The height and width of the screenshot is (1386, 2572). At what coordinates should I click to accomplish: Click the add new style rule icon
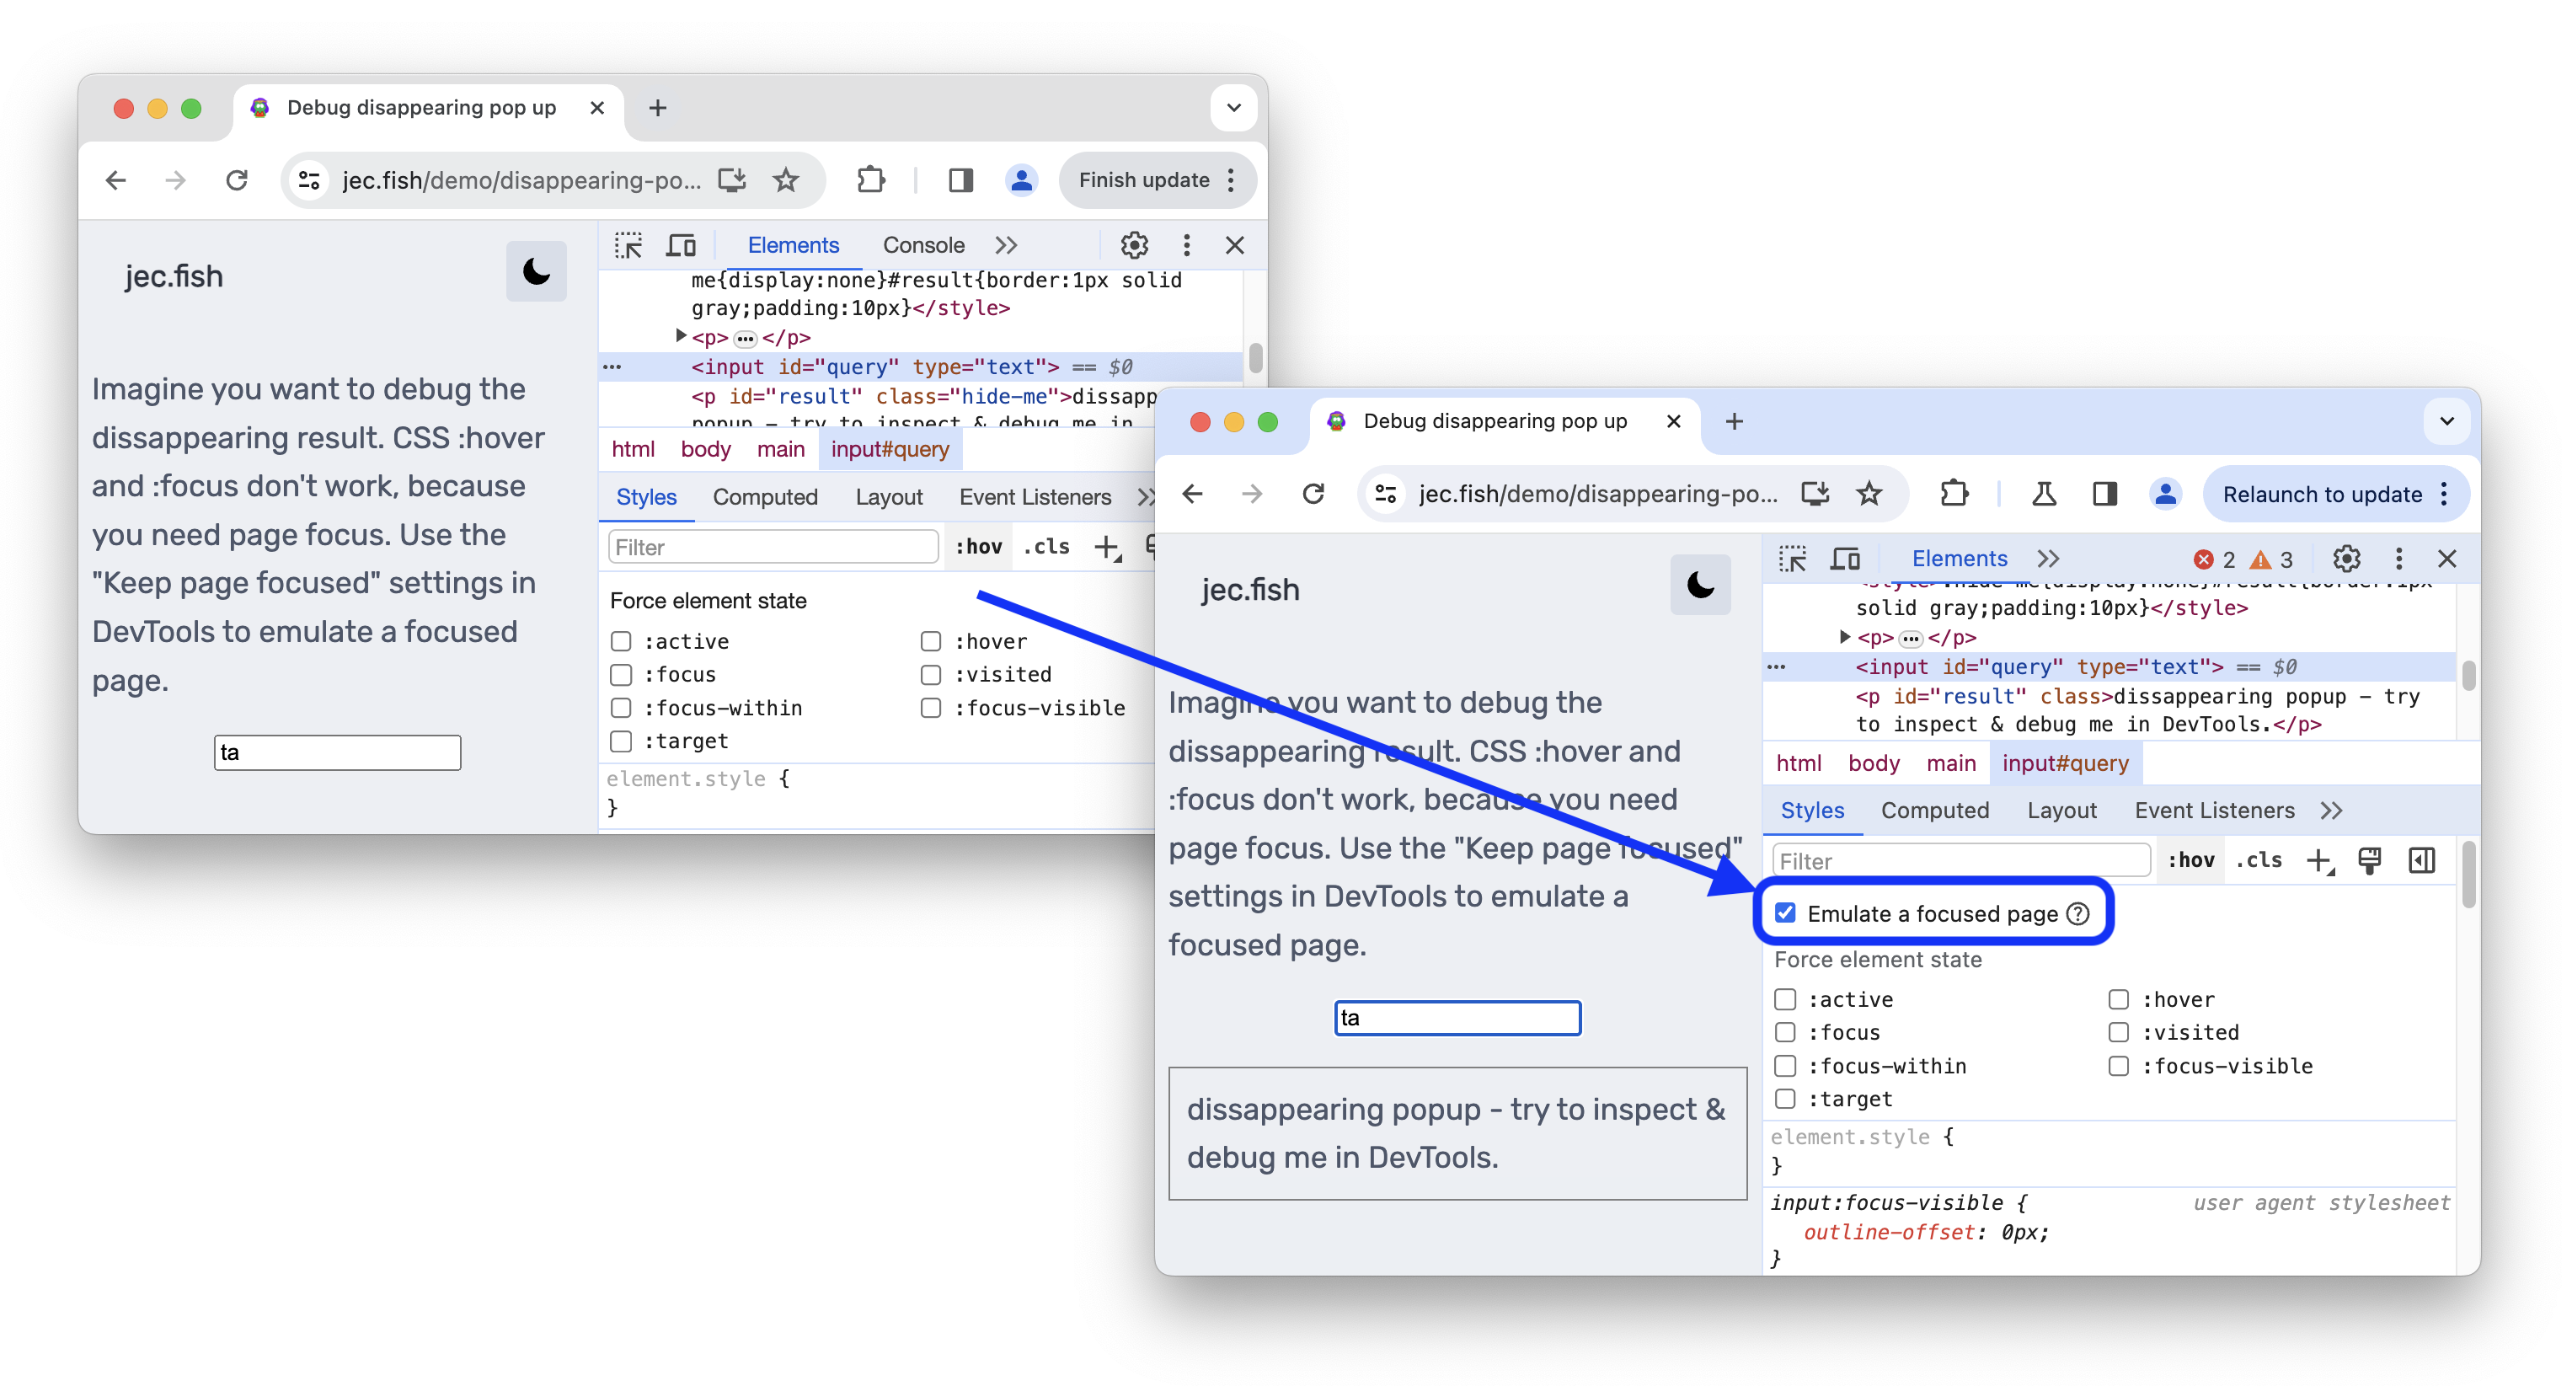coord(2316,860)
